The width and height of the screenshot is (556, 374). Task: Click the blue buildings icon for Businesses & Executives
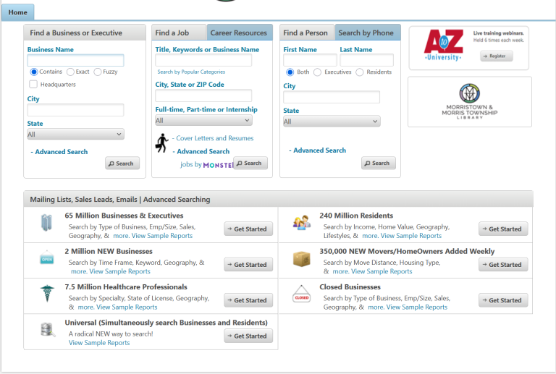pyautogui.click(x=47, y=224)
